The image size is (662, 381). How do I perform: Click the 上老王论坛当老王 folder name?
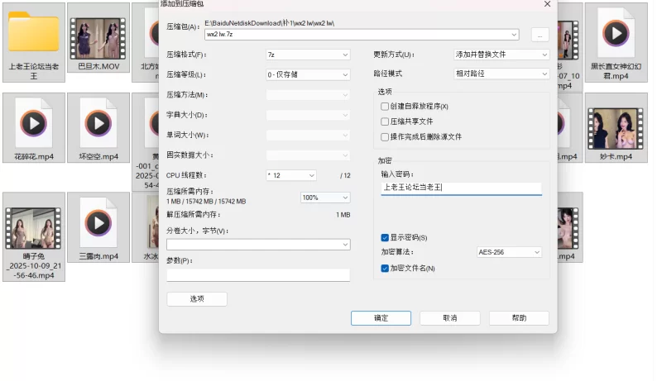point(34,71)
